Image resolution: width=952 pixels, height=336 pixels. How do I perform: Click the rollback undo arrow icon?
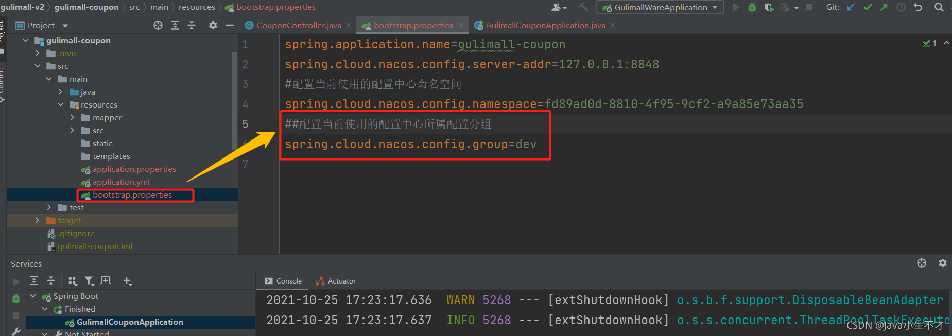pyautogui.click(x=918, y=7)
